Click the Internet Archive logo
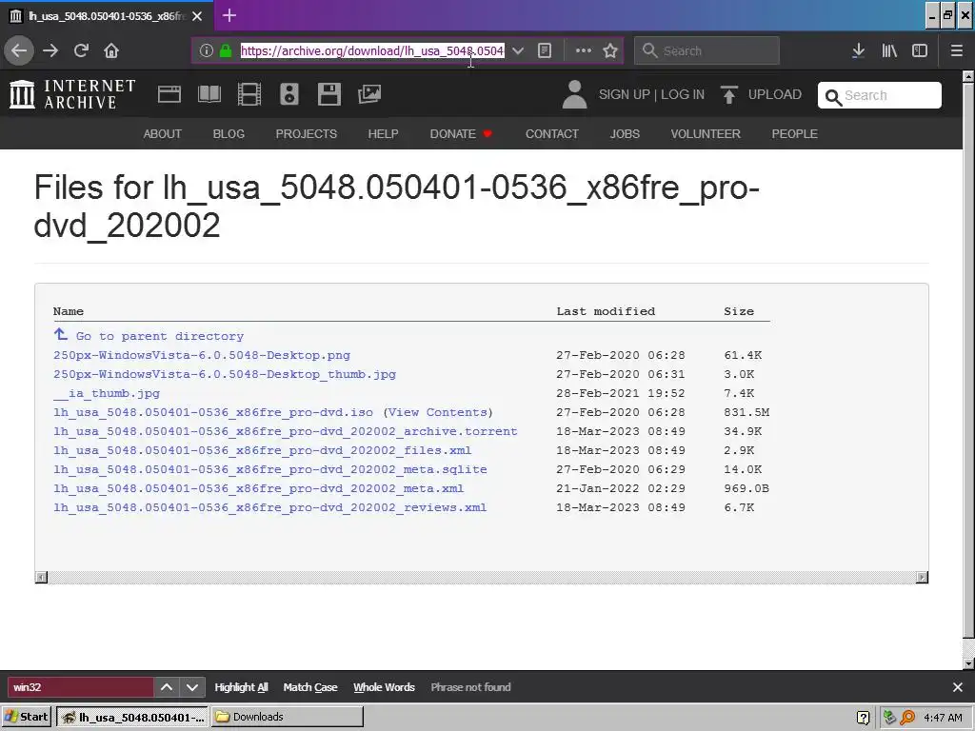Screen dimensions: 975x731 [72, 94]
